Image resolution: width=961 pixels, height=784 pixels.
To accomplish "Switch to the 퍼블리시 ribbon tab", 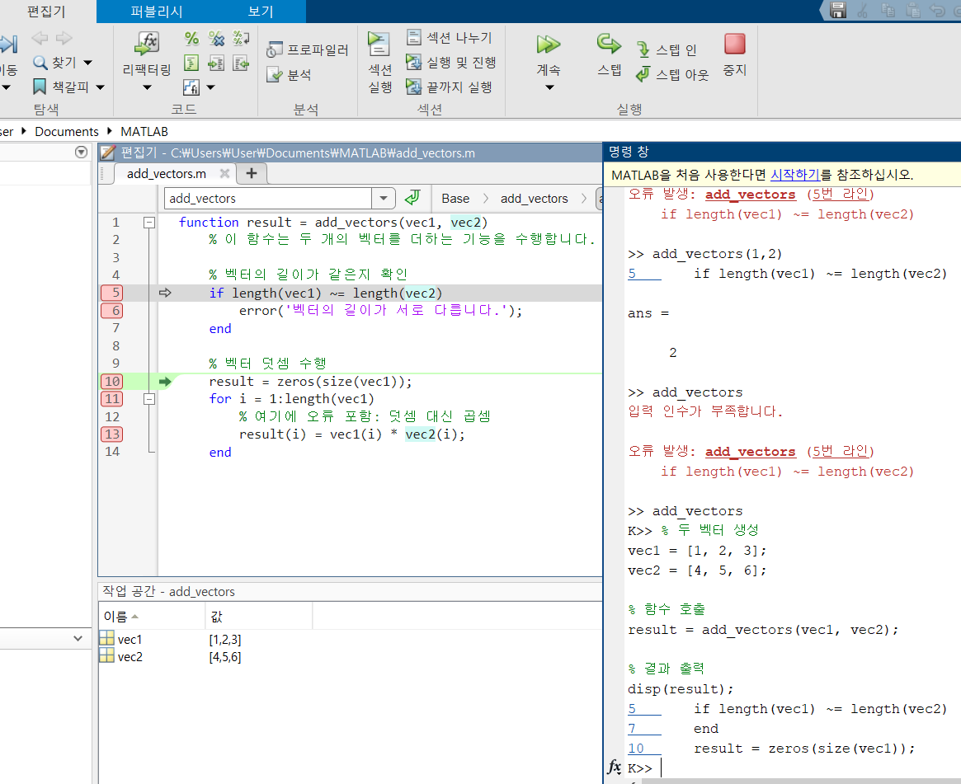I will 157,11.
